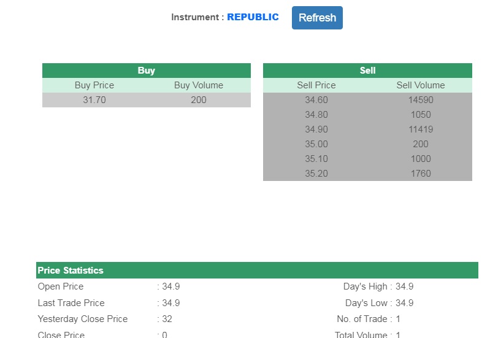Select the Sell Price column header
The image size is (490, 338).
pos(316,85)
